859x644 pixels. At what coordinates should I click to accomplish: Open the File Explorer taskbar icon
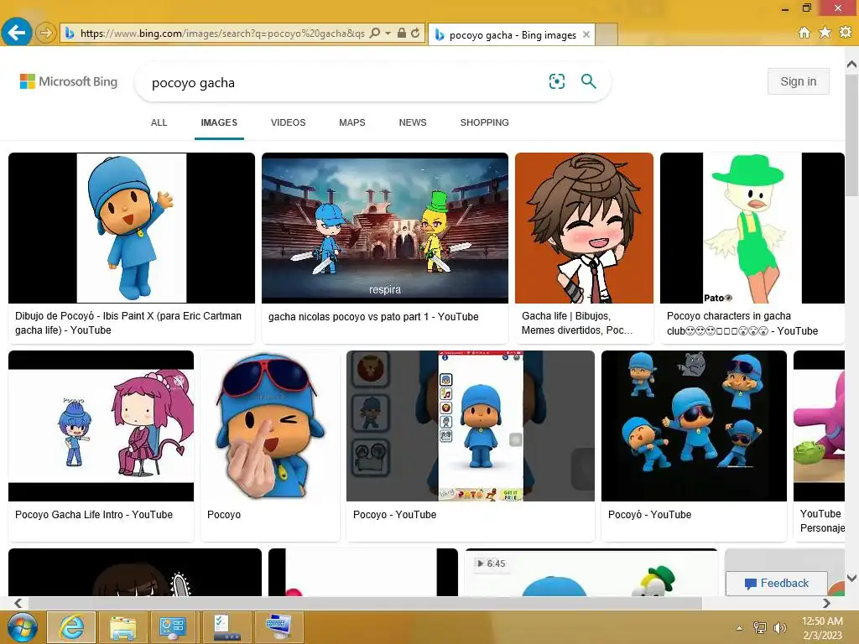coord(122,627)
